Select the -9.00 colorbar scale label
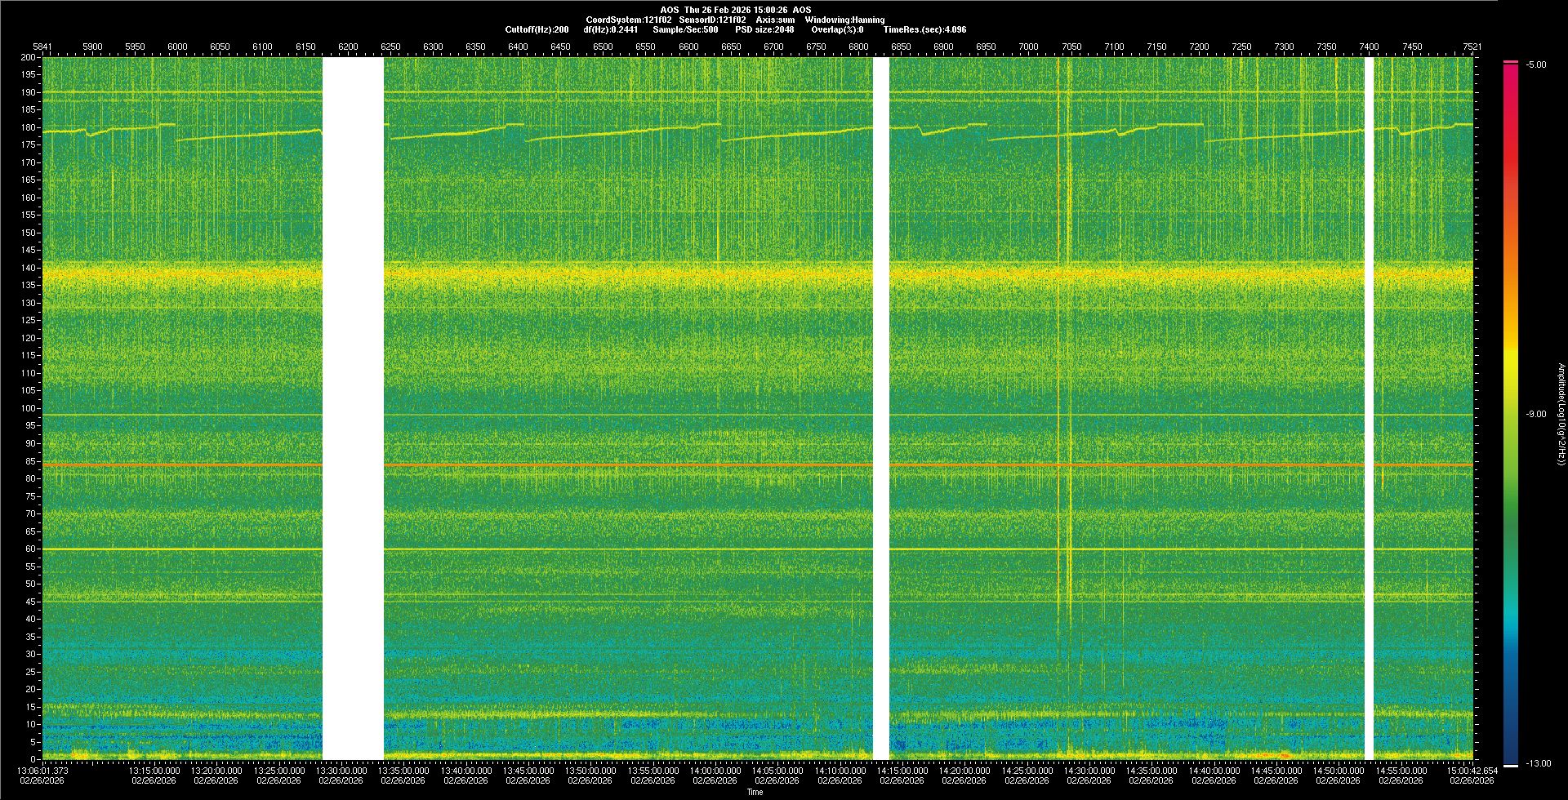 click(1535, 415)
